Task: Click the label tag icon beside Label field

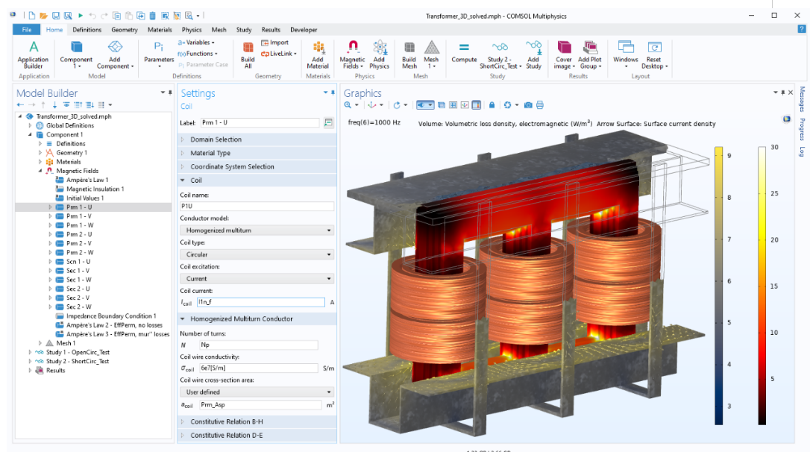Action: pyautogui.click(x=328, y=122)
